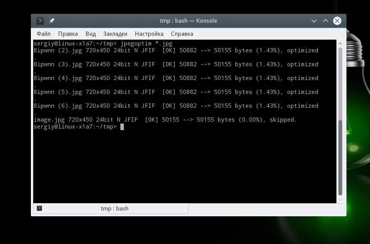Open the Файл menu
Screen dimensions: 370x244
tap(44, 34)
